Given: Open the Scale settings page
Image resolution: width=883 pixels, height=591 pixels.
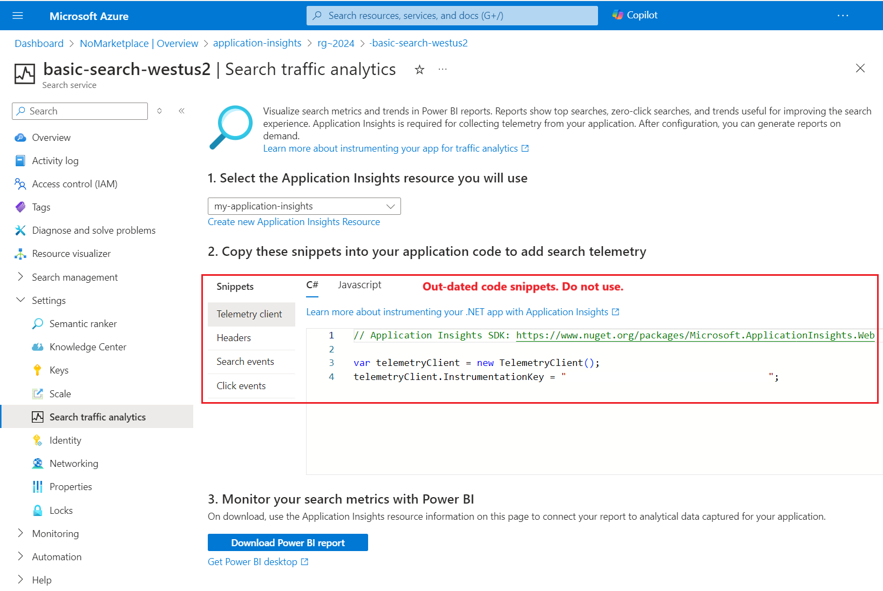Looking at the screenshot, I should point(60,393).
